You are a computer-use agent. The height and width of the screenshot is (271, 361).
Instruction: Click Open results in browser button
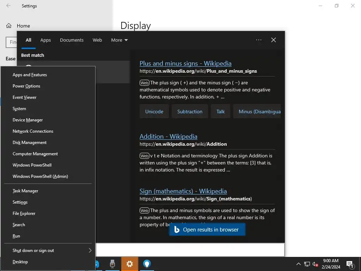(207, 229)
